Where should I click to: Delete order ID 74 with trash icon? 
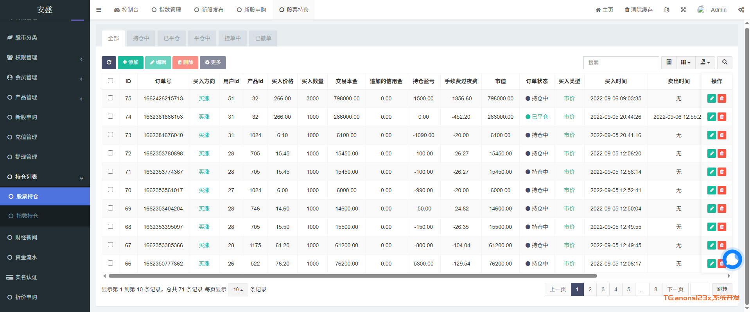pyautogui.click(x=722, y=117)
